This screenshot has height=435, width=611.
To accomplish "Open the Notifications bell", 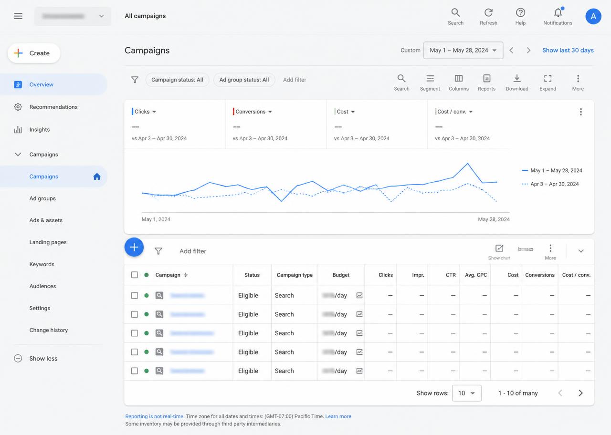I will 558,16.
